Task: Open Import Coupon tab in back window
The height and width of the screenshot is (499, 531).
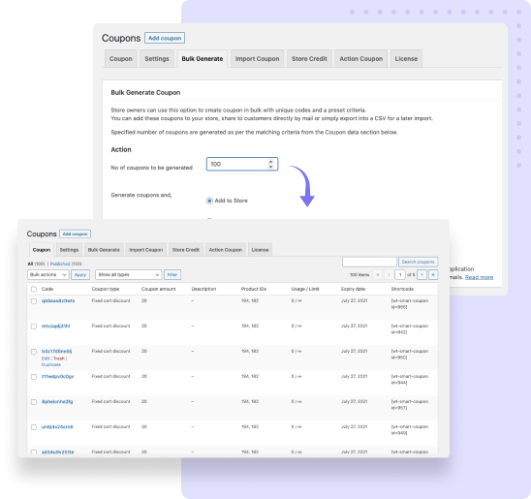Action: coord(258,58)
